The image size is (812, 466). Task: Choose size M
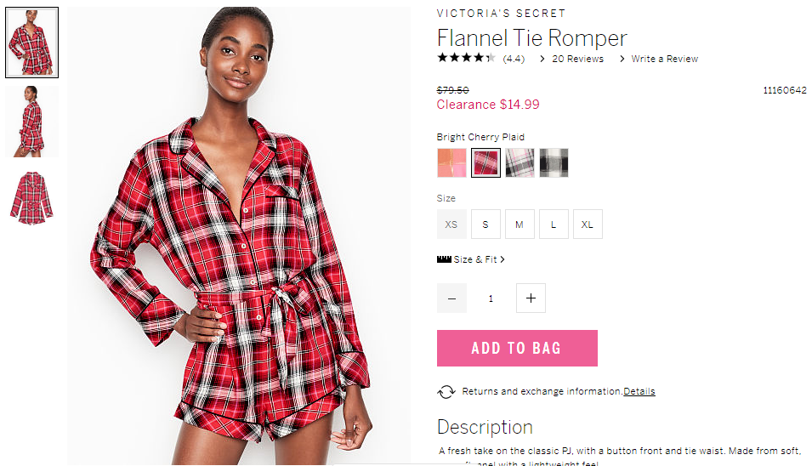click(x=520, y=224)
